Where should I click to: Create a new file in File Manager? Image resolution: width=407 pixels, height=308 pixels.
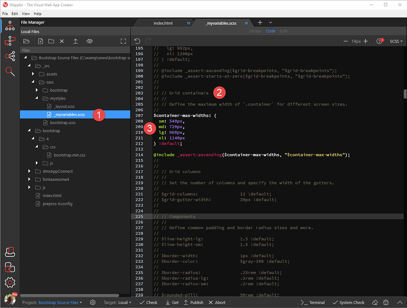point(41,41)
